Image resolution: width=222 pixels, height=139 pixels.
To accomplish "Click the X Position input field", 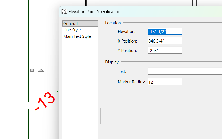I will click(x=165, y=41).
